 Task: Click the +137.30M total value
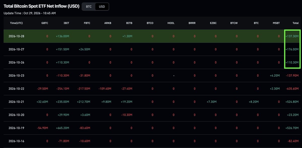pos(292,36)
